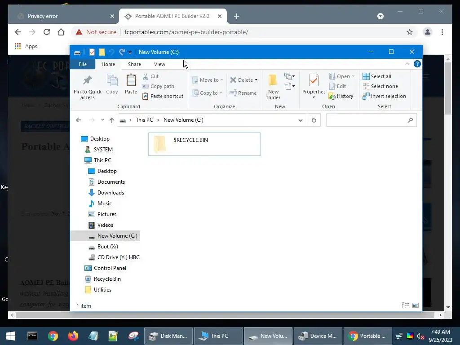Click This PC in address breadcrumb

[x=144, y=120]
